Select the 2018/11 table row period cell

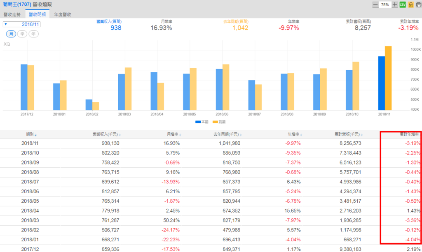[30, 143]
